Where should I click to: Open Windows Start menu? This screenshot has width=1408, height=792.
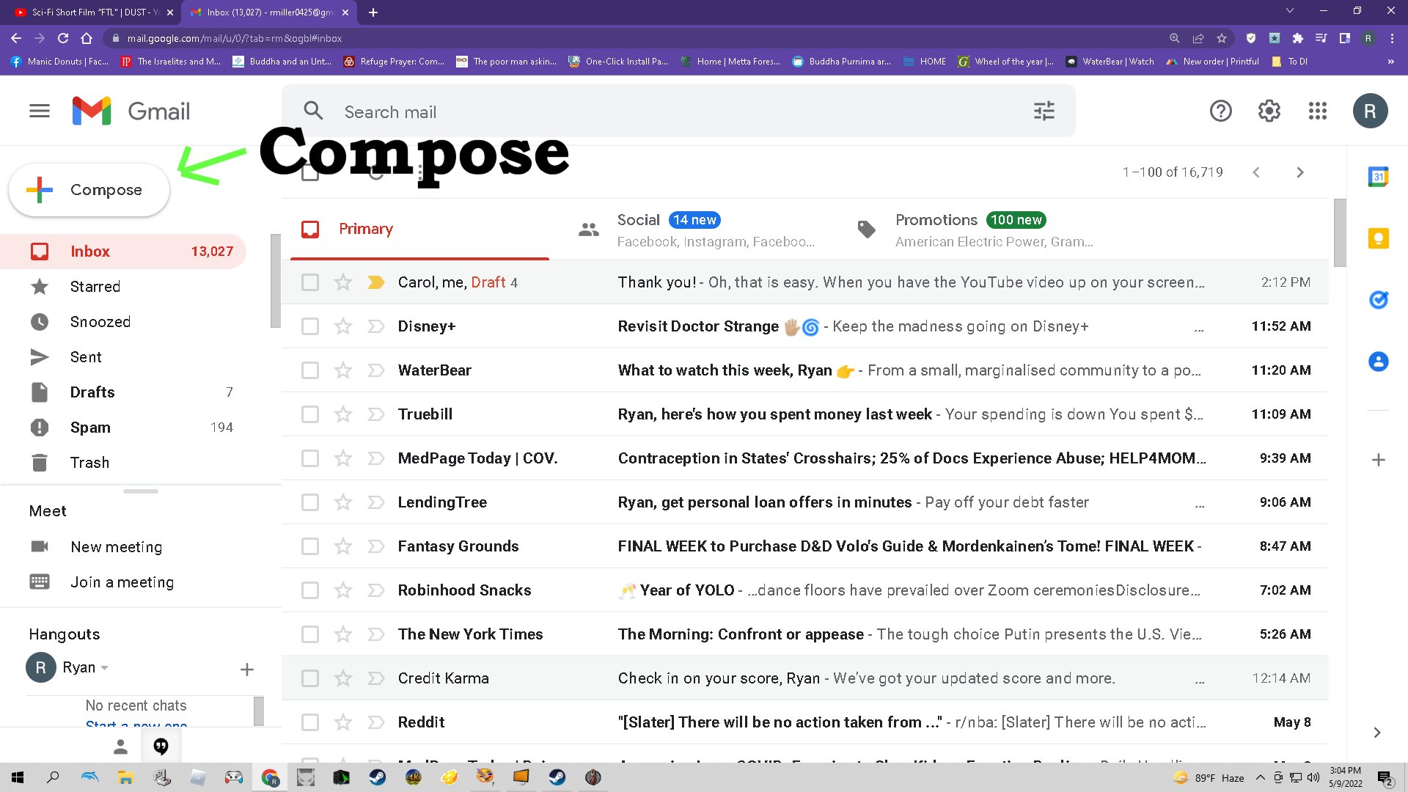18,777
